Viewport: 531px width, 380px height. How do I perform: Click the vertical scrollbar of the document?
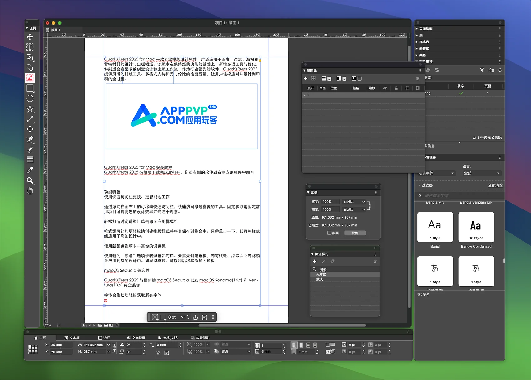click(409, 177)
